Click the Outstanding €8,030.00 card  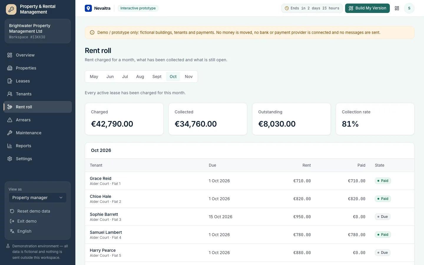291,119
